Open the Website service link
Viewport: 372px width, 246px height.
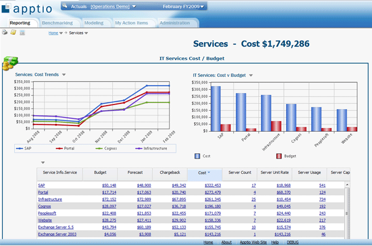coord(45,220)
